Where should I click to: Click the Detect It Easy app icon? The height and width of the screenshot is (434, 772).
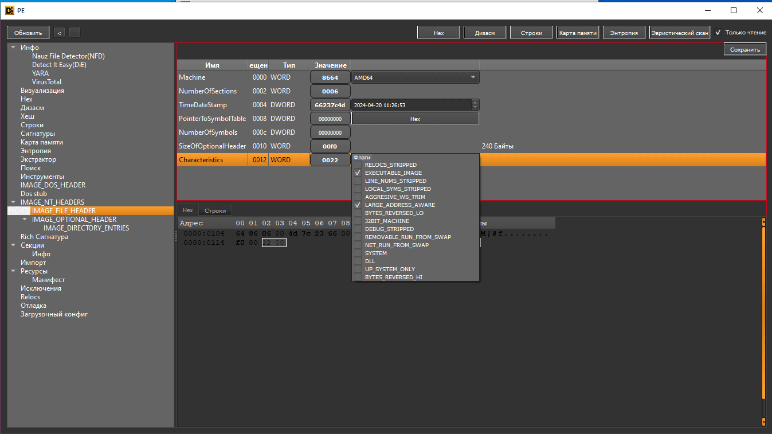[x=9, y=10]
